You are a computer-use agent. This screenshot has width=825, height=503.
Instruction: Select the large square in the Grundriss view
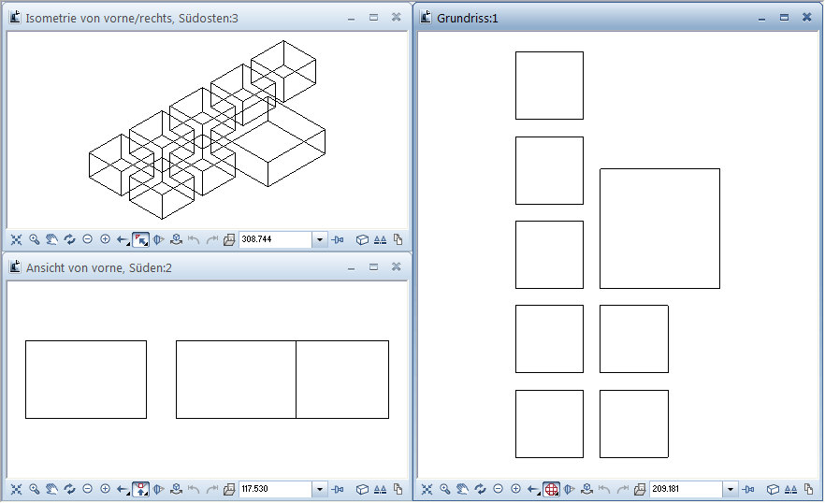pos(659,228)
